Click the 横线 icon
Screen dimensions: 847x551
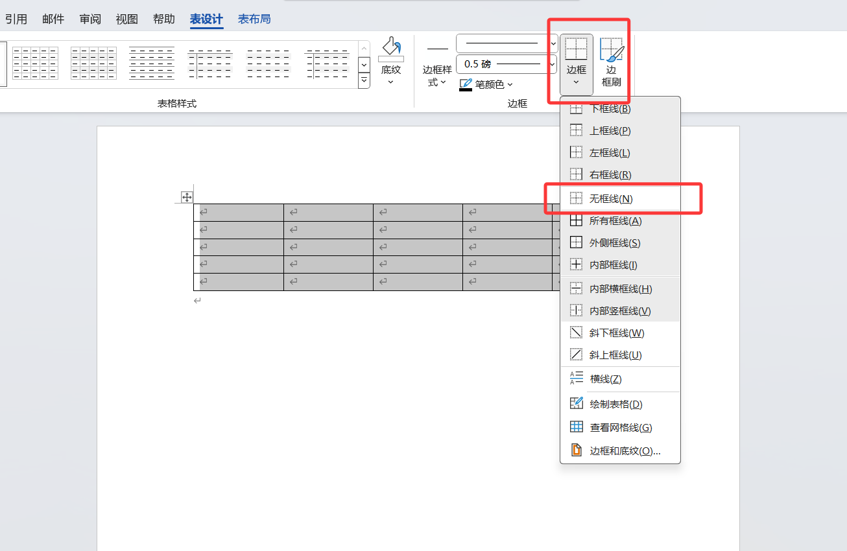(576, 379)
